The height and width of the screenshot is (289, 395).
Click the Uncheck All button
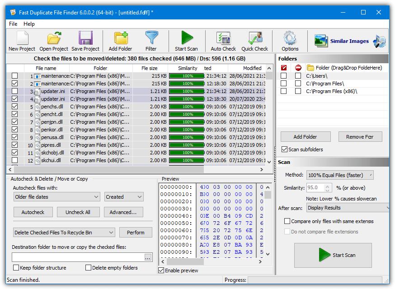[78, 212]
